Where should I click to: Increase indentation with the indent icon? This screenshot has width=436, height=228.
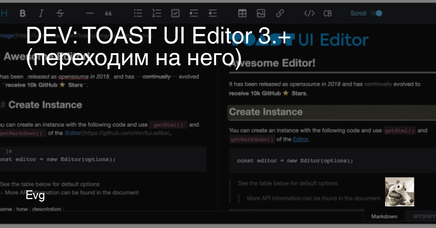click(x=194, y=13)
